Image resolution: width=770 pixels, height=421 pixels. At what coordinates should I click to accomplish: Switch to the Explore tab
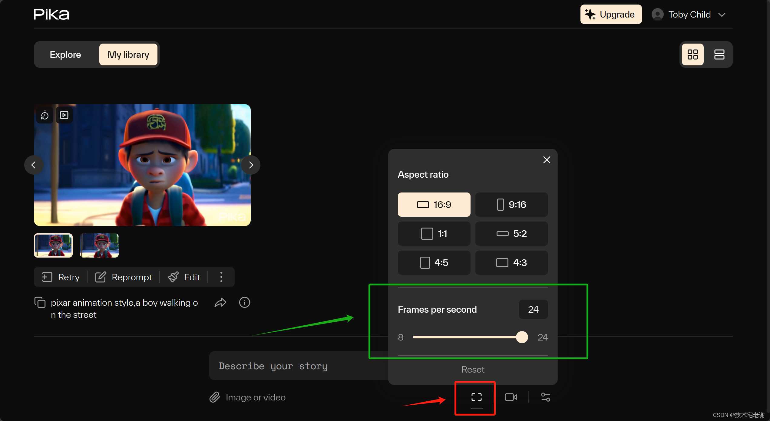pyautogui.click(x=65, y=54)
